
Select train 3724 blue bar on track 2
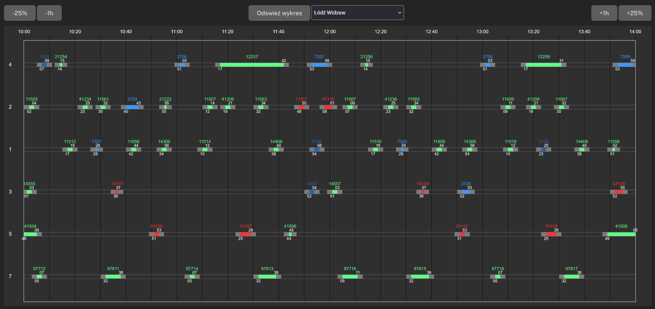[132, 107]
